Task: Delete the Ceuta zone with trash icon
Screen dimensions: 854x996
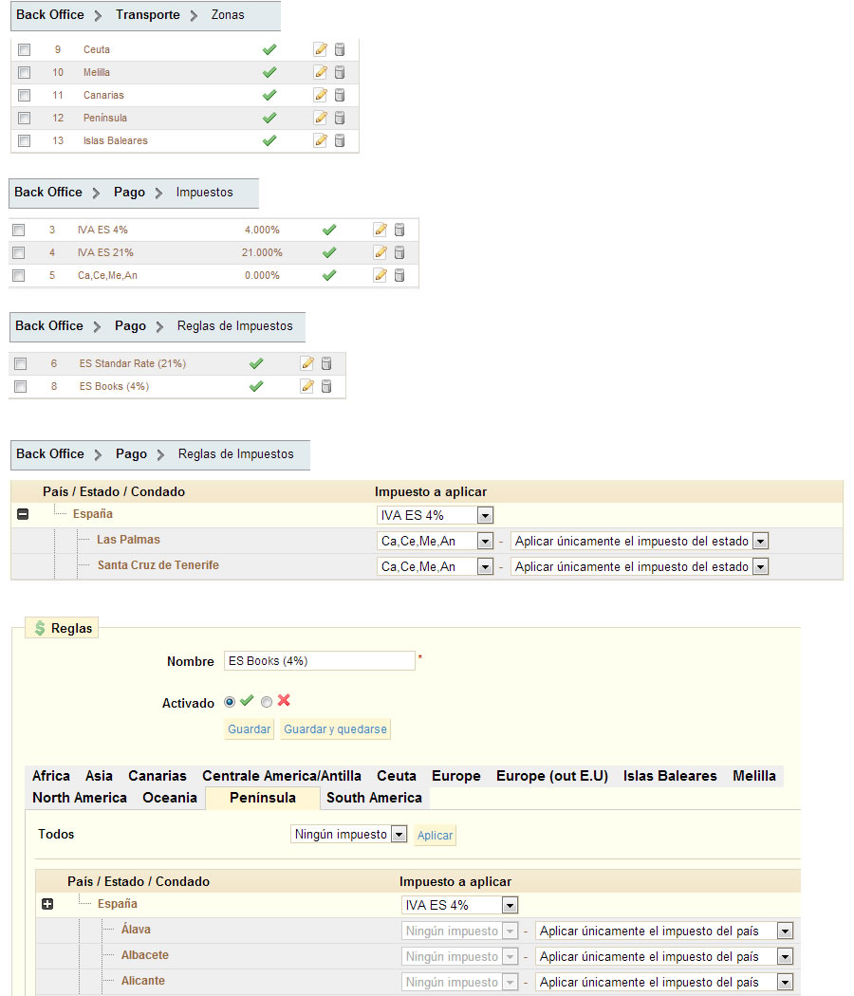Action: click(x=340, y=49)
